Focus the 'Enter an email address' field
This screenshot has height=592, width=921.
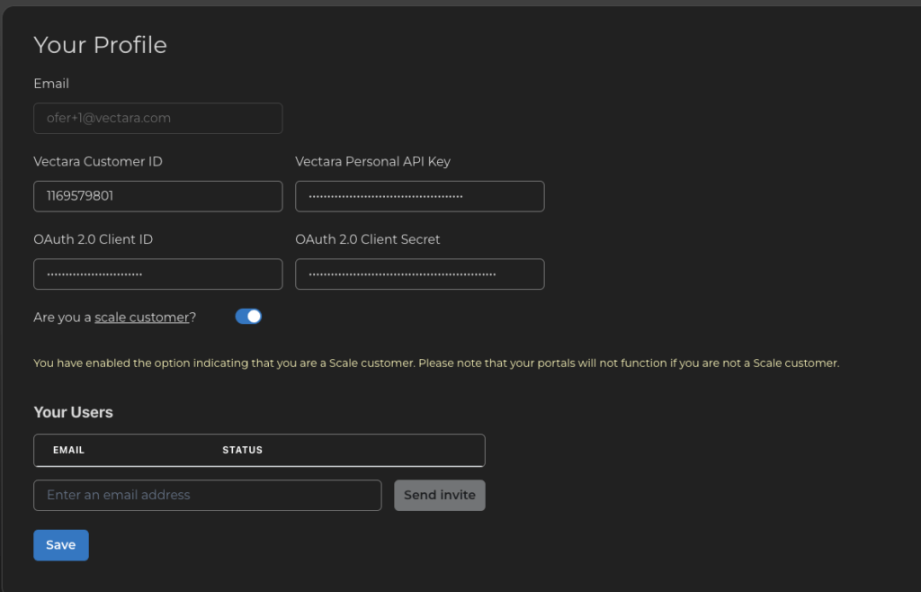click(x=207, y=495)
